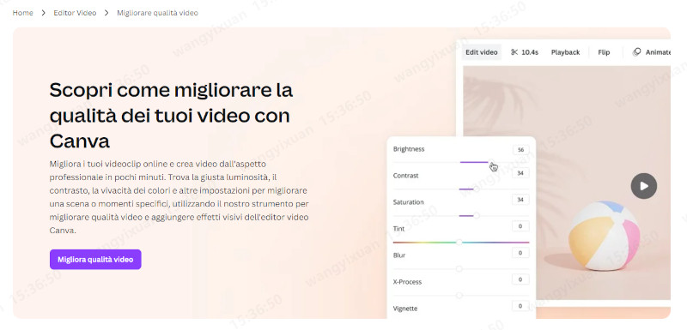Open the Playback option
The width and height of the screenshot is (687, 330).
pyautogui.click(x=565, y=52)
